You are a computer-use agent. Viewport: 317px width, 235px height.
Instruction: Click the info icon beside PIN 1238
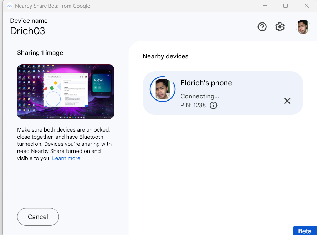coord(213,105)
